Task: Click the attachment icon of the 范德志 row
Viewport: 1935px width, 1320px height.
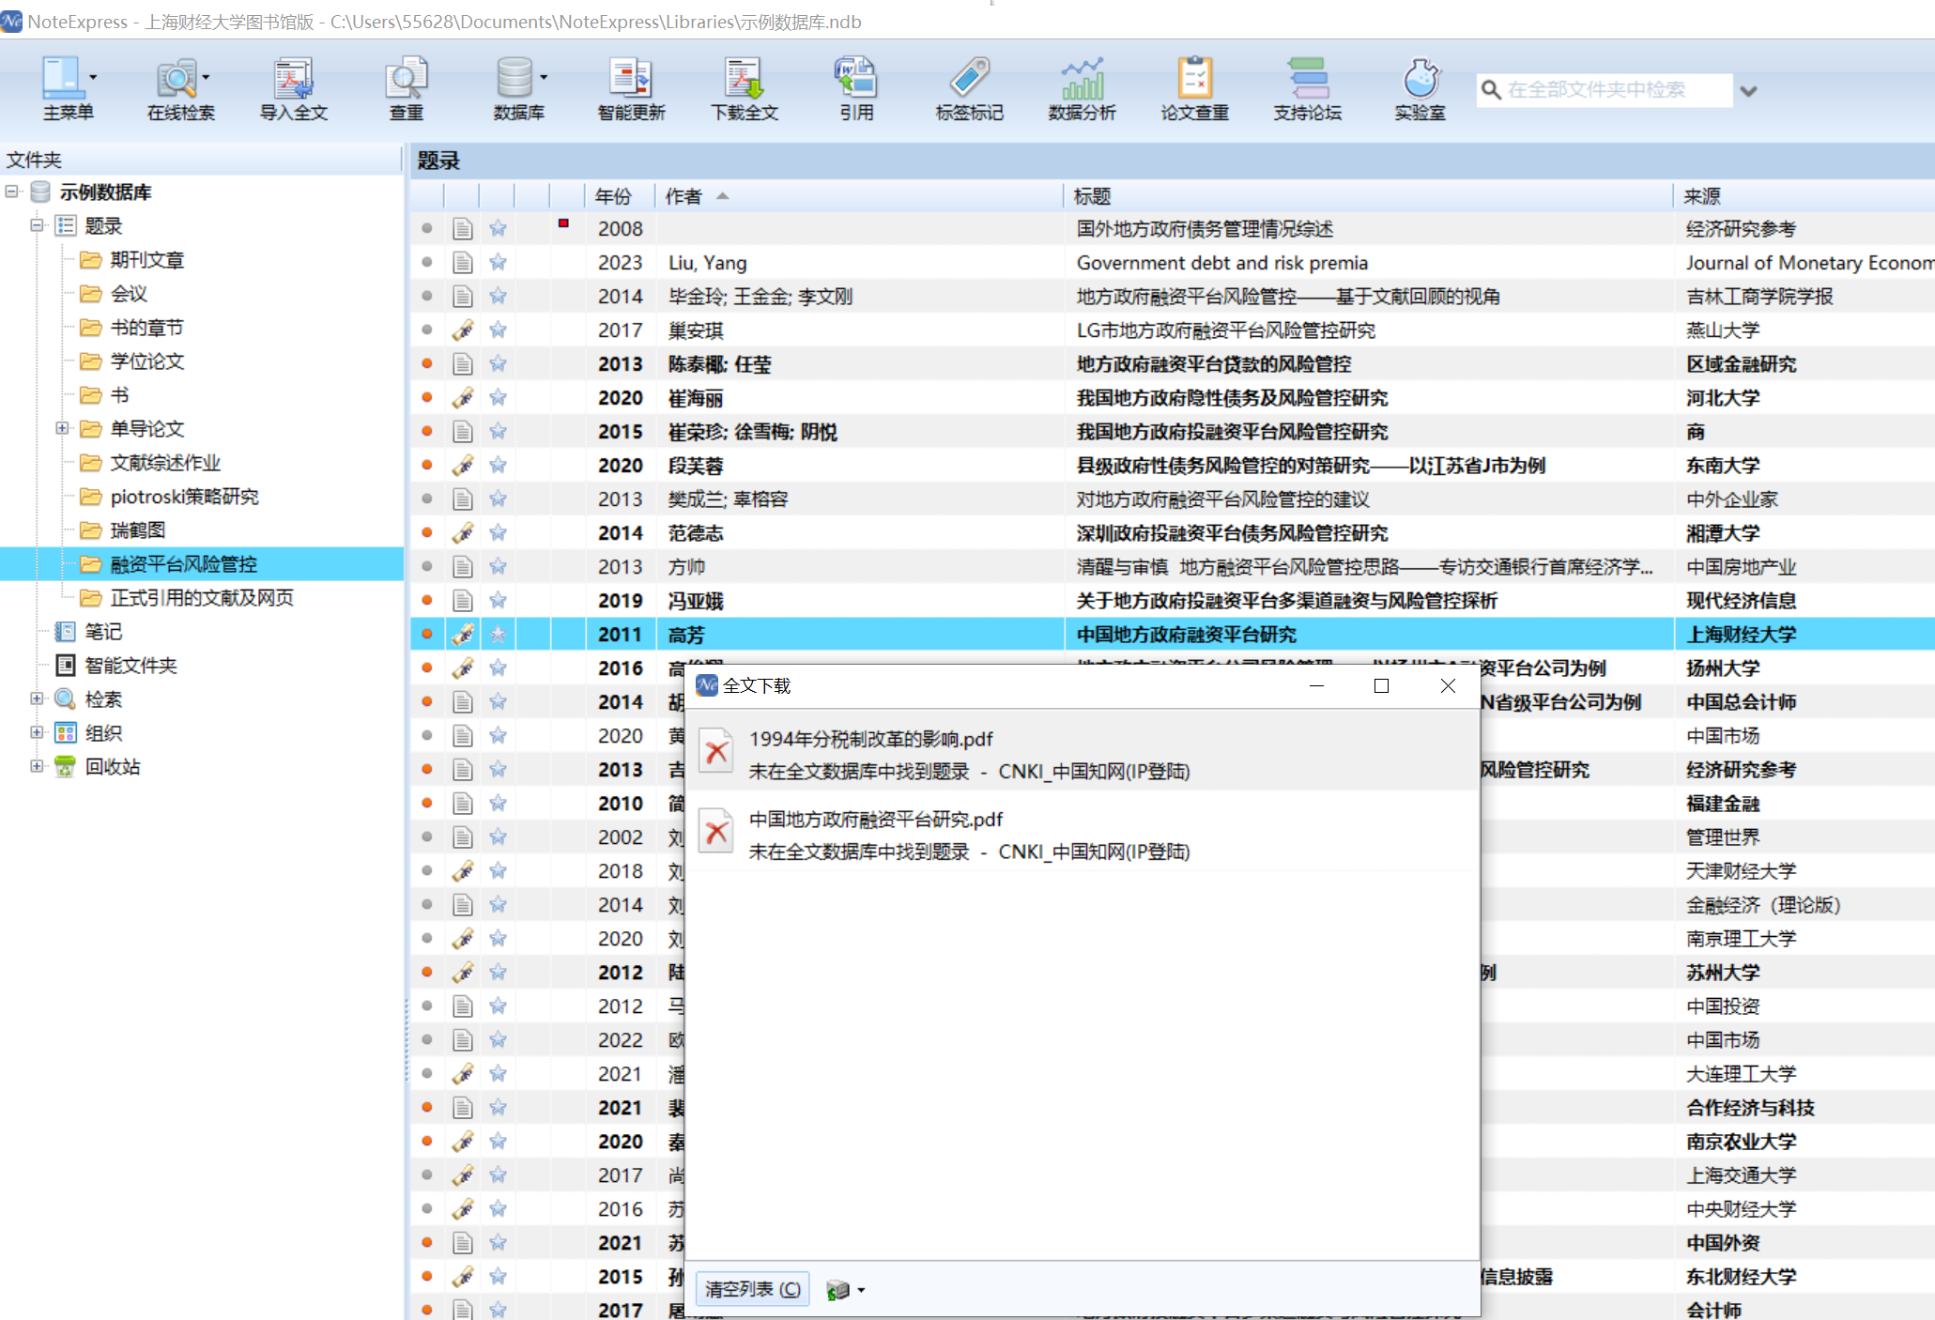Action: (x=462, y=532)
